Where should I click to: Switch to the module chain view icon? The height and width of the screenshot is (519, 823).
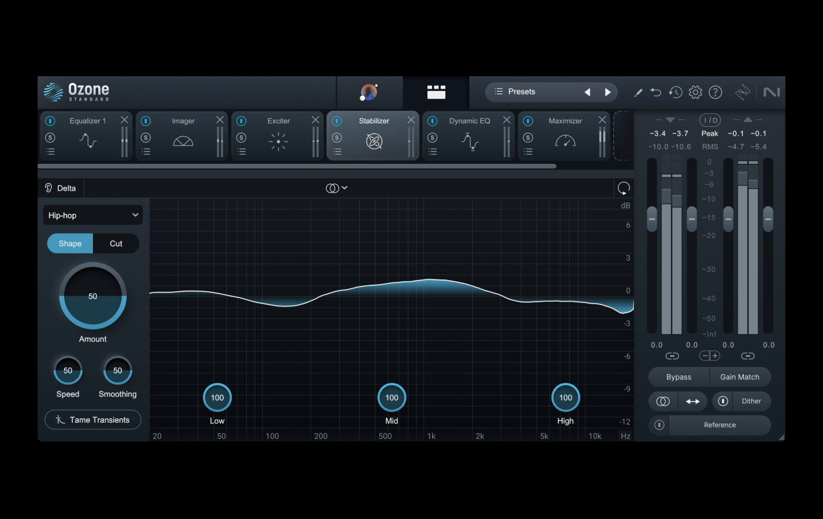click(x=436, y=92)
